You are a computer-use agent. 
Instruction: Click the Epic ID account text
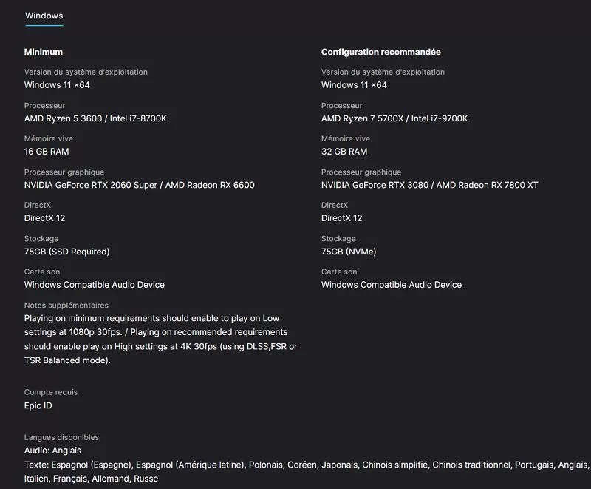38,405
